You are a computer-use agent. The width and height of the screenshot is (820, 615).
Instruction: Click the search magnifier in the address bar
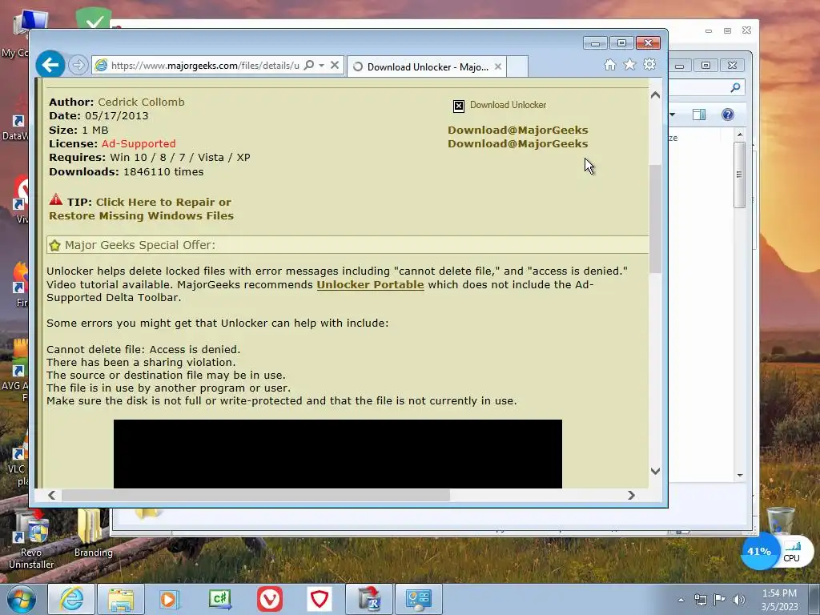309,66
